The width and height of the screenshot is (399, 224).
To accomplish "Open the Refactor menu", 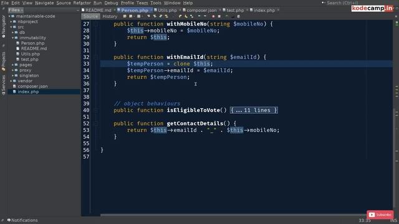I will pyautogui.click(x=82, y=3).
